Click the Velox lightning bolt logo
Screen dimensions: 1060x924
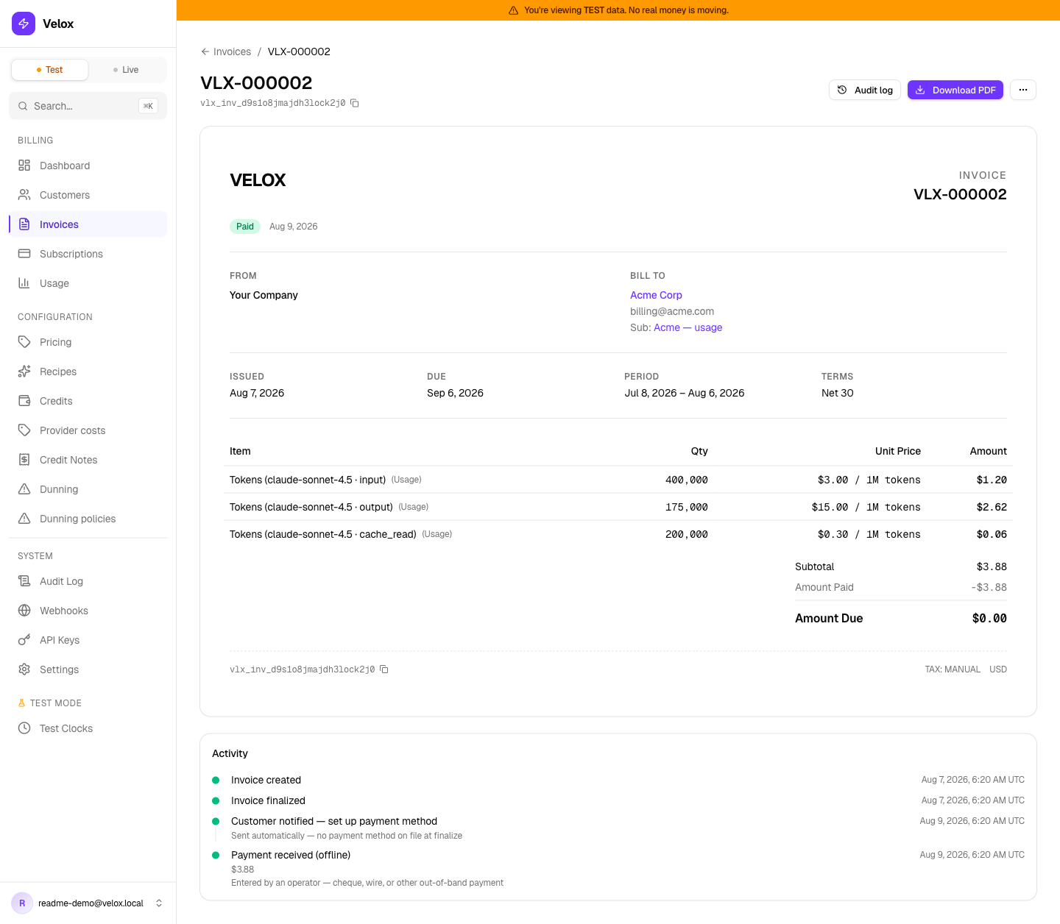tap(24, 24)
